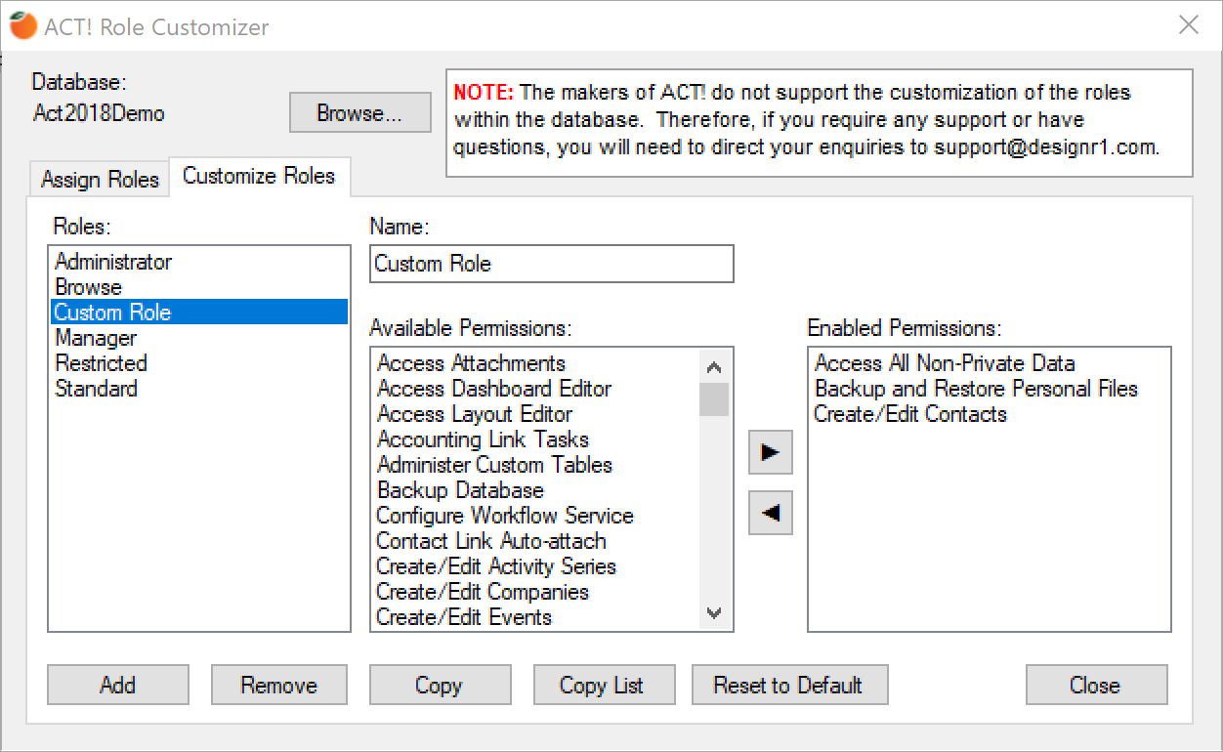The image size is (1223, 752).
Task: Select Backup and Restore Personal Files permission
Action: pos(990,389)
